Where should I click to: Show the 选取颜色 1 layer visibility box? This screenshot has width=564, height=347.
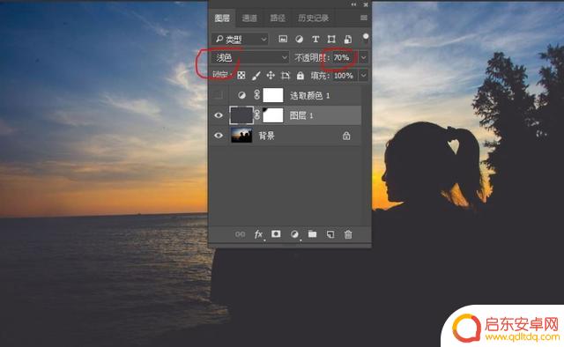pos(219,95)
